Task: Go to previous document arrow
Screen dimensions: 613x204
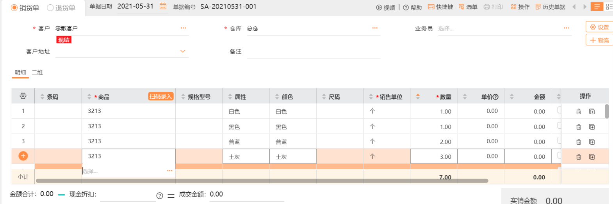Action: [x=574, y=7]
